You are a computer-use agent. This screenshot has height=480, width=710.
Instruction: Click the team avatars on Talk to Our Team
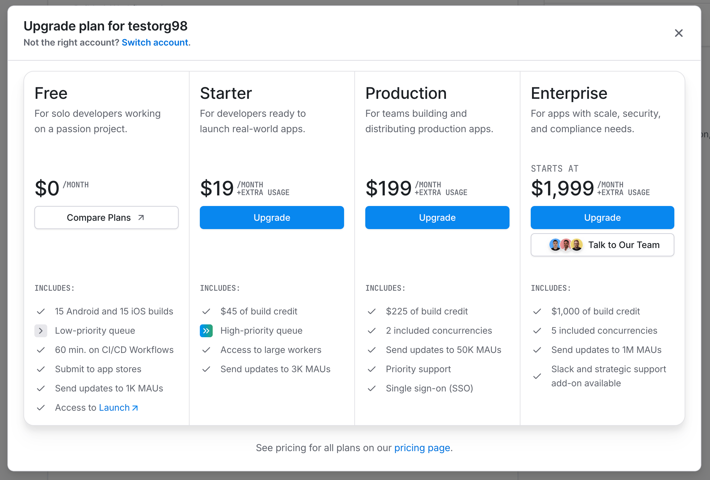click(566, 245)
